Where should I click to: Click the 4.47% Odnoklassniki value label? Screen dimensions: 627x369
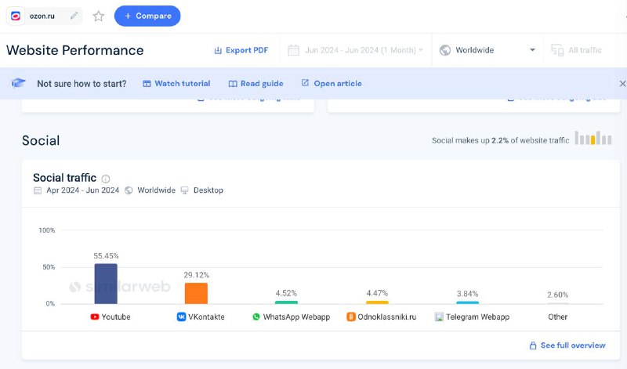click(x=377, y=294)
